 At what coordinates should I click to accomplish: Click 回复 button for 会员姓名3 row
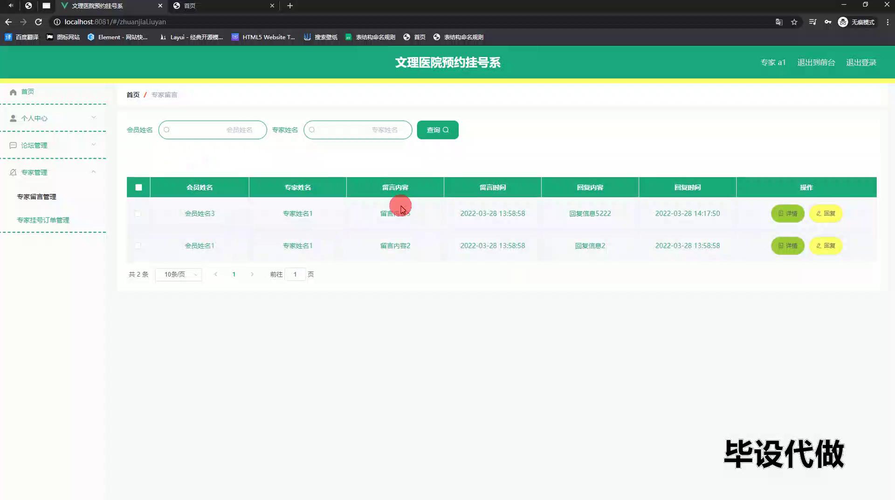(x=826, y=214)
